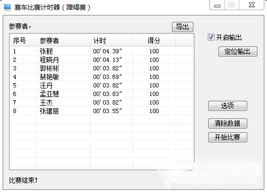Open the 选项 options button

coord(227,106)
